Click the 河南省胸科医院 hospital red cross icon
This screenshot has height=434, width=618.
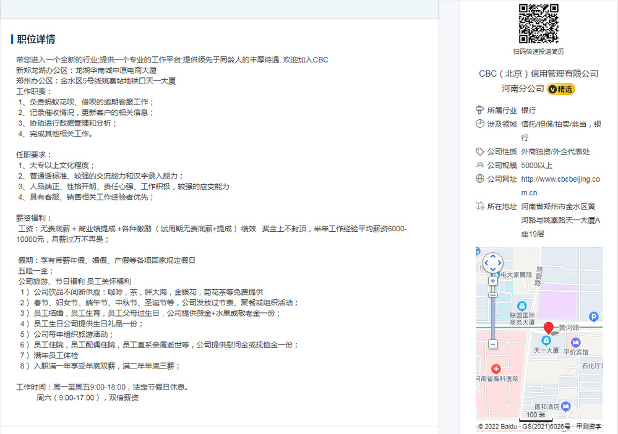click(x=495, y=368)
